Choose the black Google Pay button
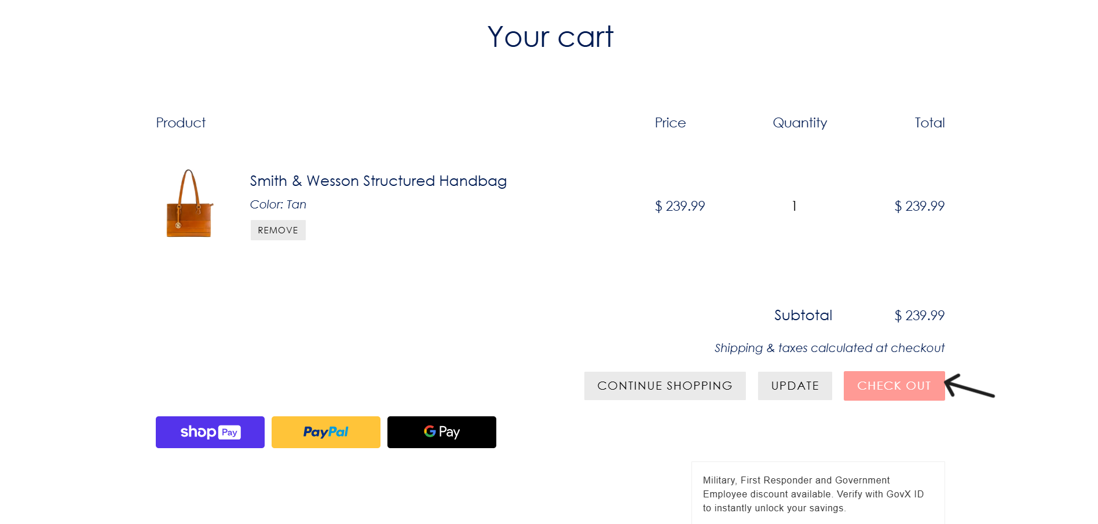This screenshot has height=524, width=1098. point(441,432)
